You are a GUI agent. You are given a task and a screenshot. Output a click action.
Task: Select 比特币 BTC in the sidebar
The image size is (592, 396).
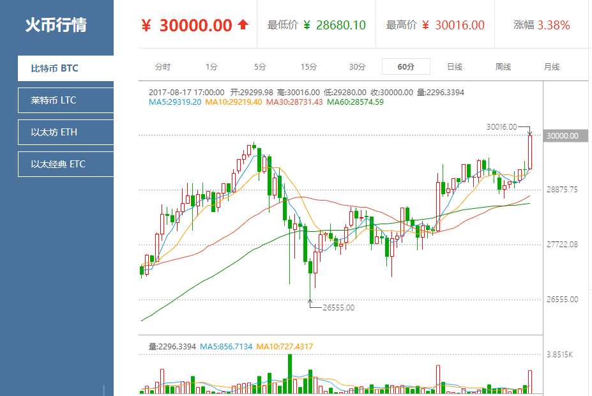point(66,68)
